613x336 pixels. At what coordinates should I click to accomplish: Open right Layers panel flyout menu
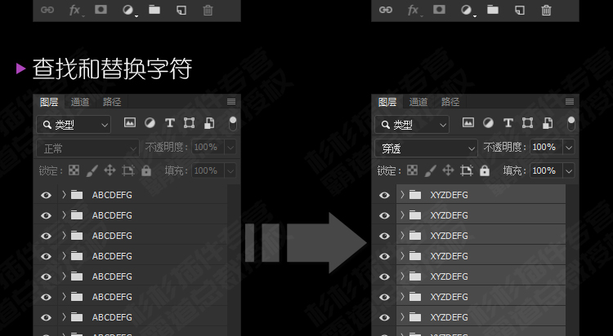[569, 101]
